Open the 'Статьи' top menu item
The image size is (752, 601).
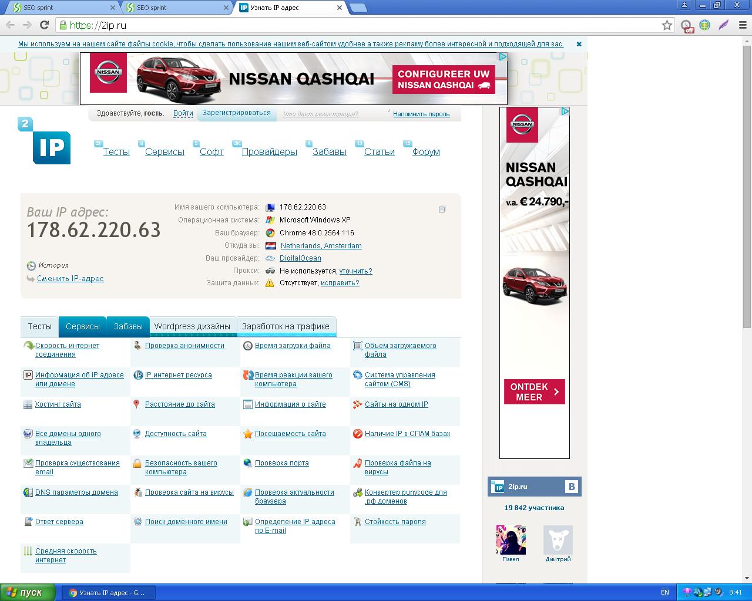[380, 151]
